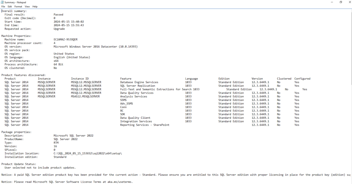Click the 'aka.ms/useterms' license notice line

point(67,182)
